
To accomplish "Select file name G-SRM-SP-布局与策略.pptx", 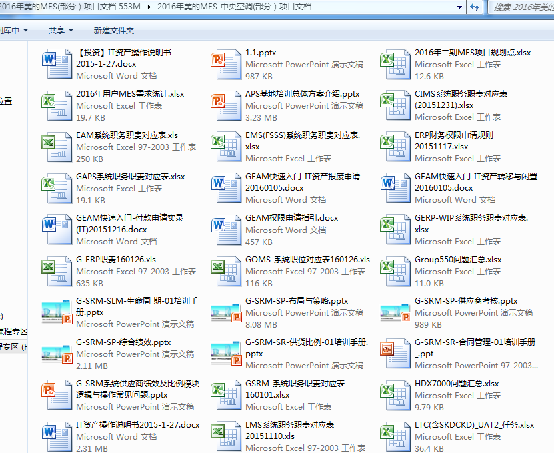I will [297, 301].
